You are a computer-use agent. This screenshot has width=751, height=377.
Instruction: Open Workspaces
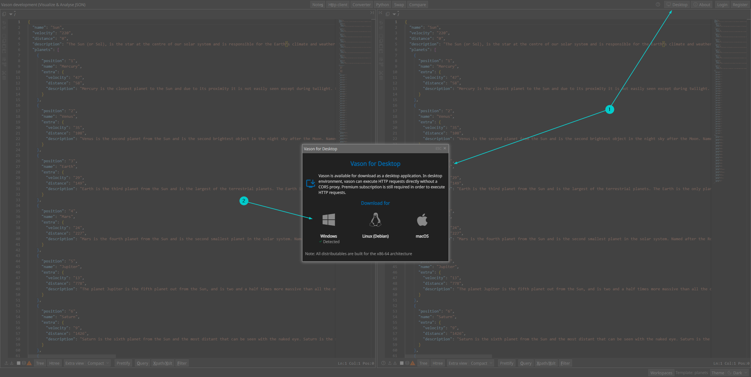pos(661,373)
